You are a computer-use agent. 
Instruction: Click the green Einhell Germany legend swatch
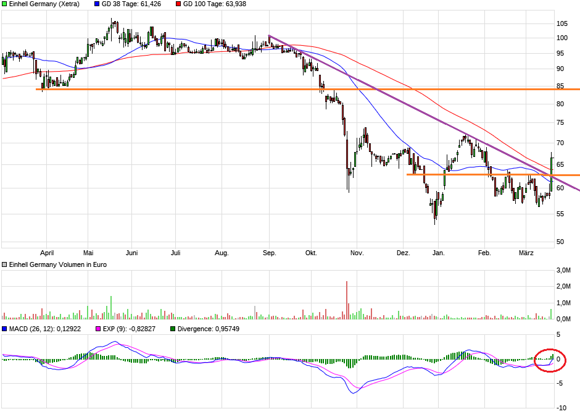[5, 4]
